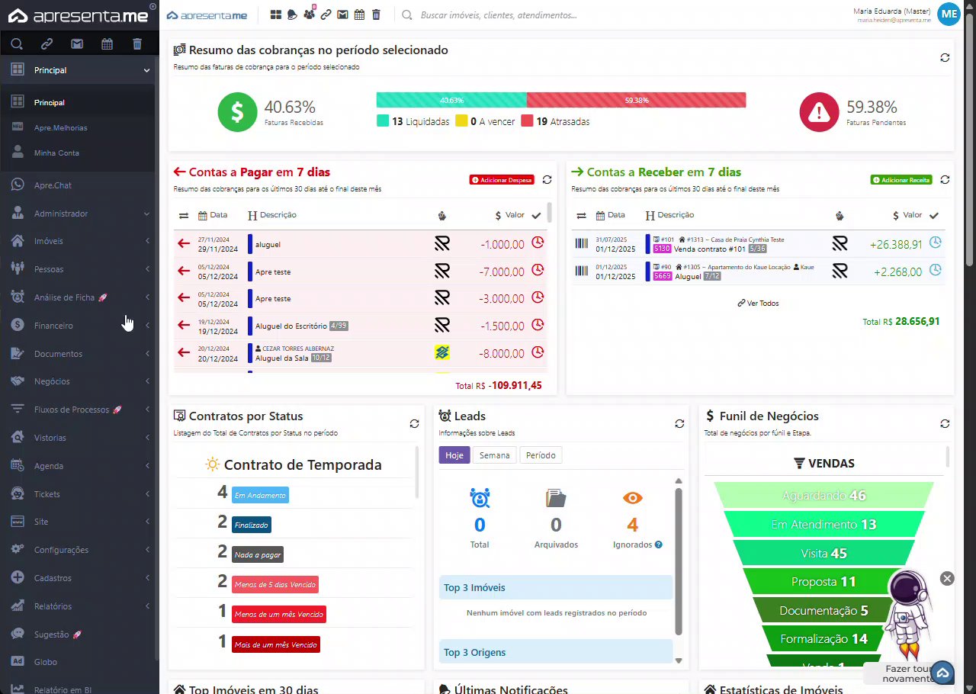Click the green Liquidadas progress bar segment

tap(451, 100)
